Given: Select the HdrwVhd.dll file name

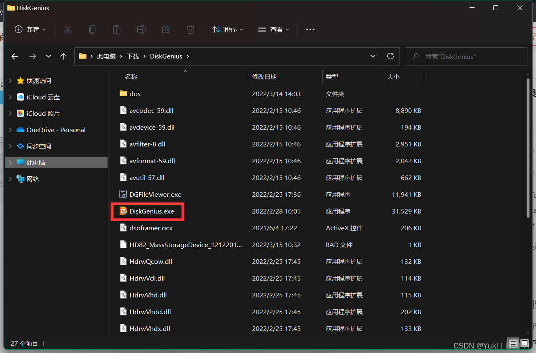Looking at the screenshot, I should (148, 295).
